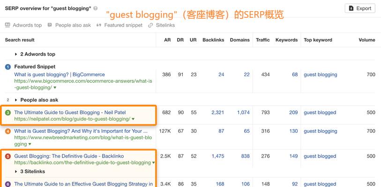Click top keyword 'guest blogging' in newbreedmarketing row
The width and height of the screenshot is (381, 187).
(321, 131)
